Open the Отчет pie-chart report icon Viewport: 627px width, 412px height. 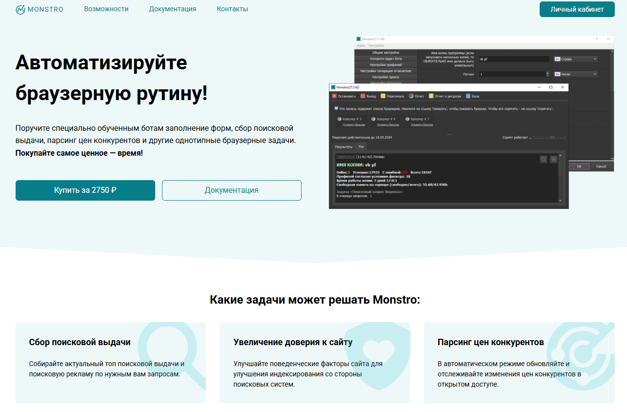(411, 96)
